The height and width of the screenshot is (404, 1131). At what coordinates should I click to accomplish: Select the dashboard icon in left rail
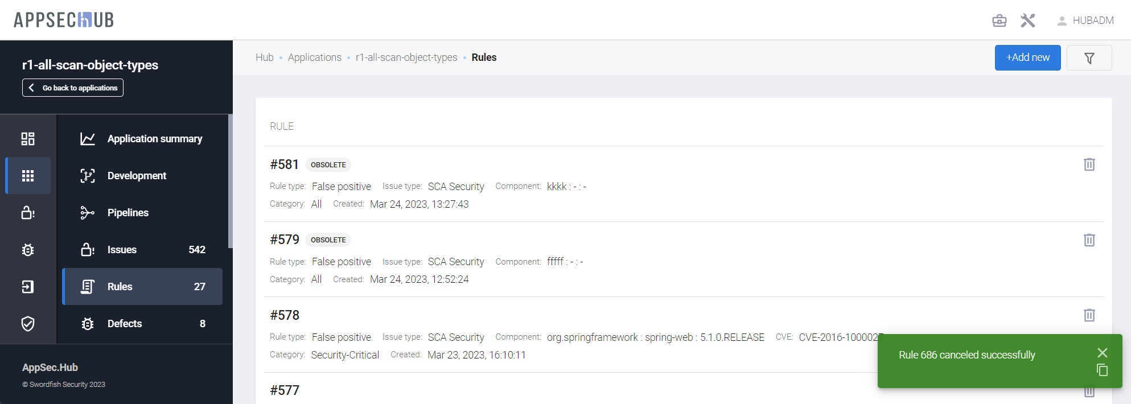coord(28,139)
